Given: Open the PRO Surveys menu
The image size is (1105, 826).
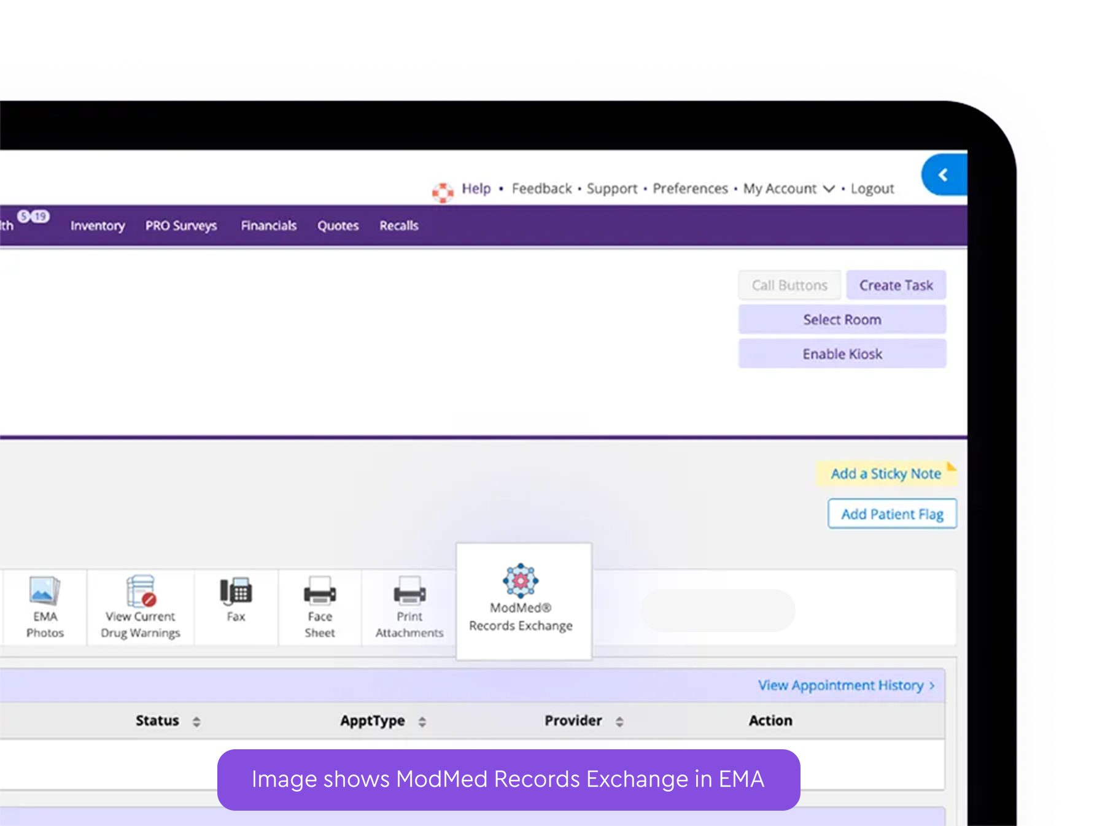Looking at the screenshot, I should [181, 226].
